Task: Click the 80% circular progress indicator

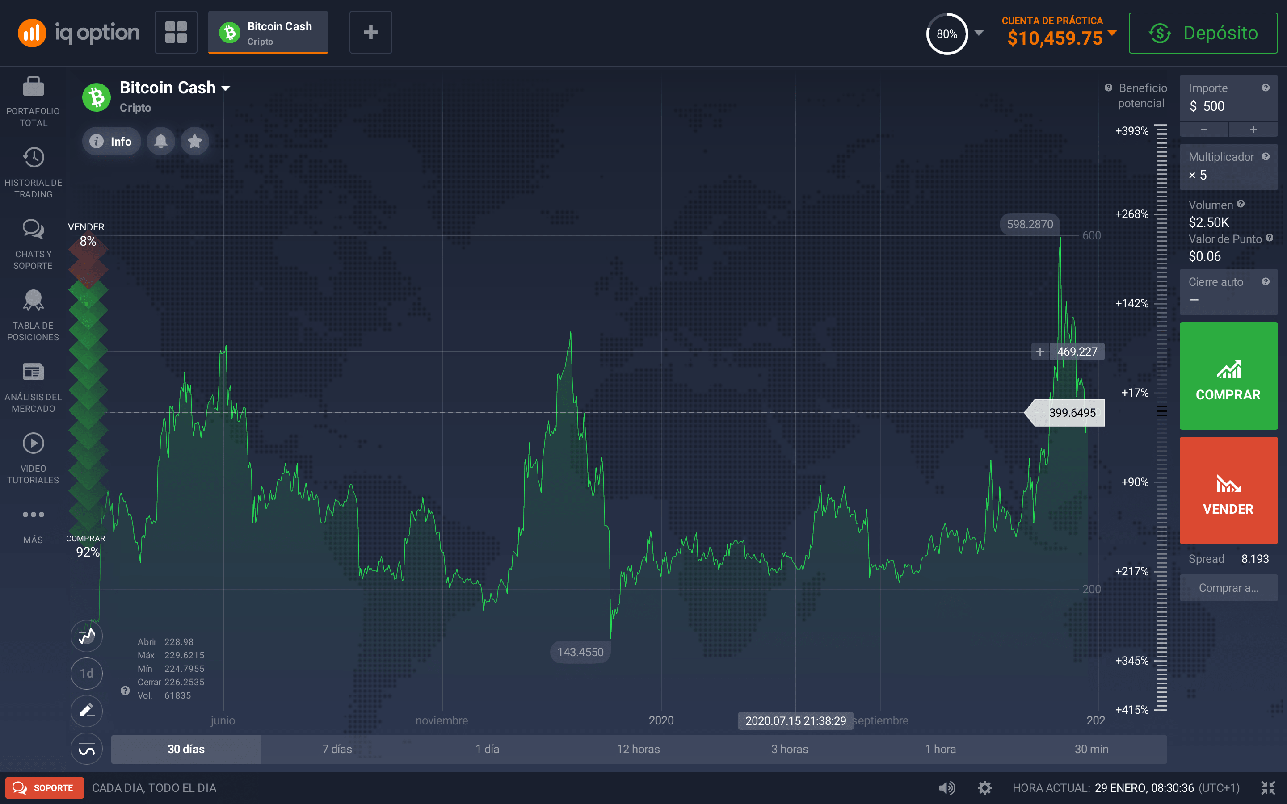Action: click(947, 33)
